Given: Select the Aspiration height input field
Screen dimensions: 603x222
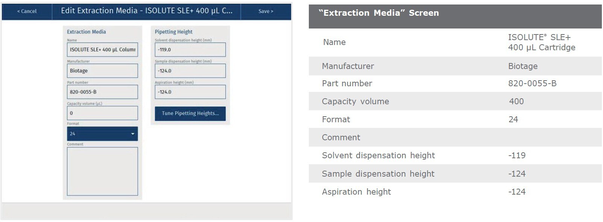Looking at the screenshot, I should 190,92.
